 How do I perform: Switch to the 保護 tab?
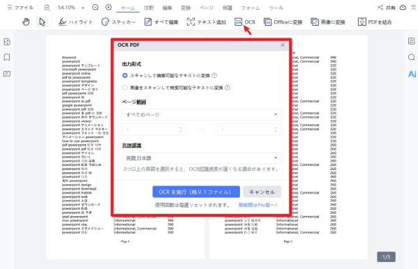[227, 8]
